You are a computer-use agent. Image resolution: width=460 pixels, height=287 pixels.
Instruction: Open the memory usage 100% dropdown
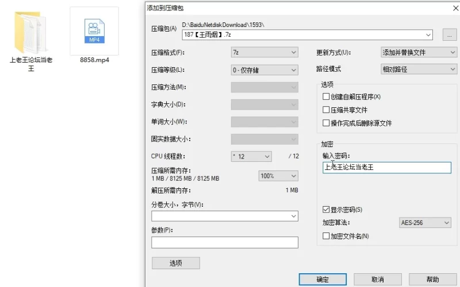[278, 176]
